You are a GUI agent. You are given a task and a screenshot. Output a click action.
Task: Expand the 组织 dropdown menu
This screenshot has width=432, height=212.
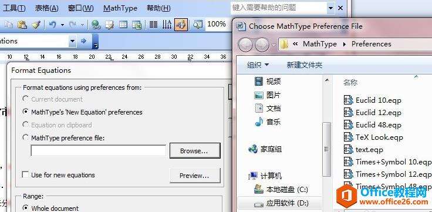tap(258, 65)
